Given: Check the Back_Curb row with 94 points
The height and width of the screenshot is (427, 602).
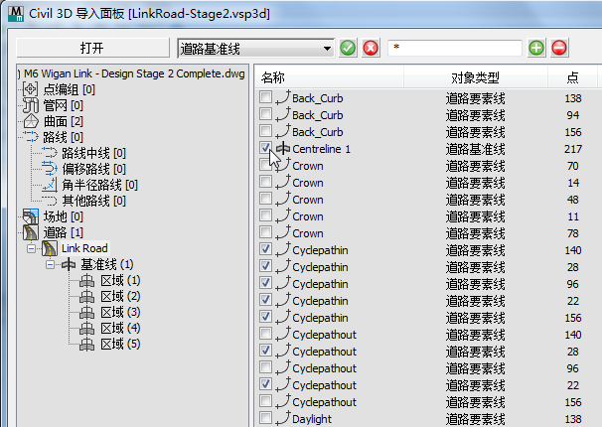Looking at the screenshot, I should point(265,114).
